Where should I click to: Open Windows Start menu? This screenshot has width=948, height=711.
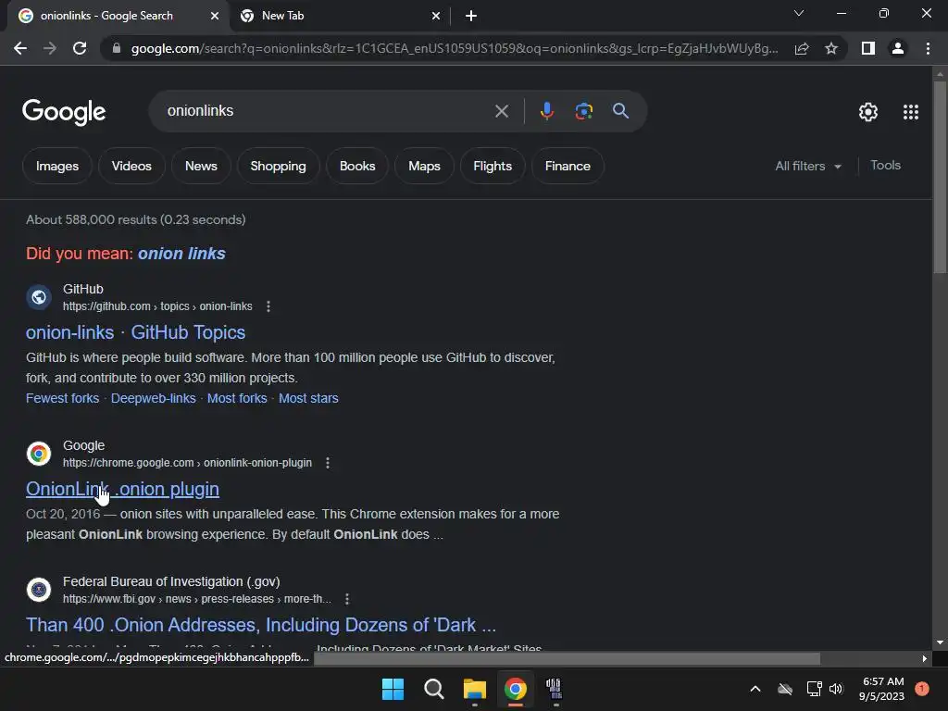tap(393, 689)
